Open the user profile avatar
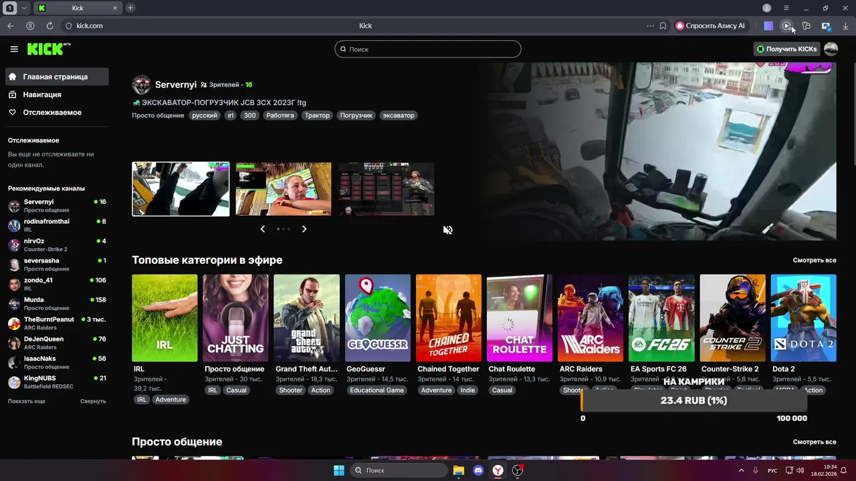 tap(831, 49)
